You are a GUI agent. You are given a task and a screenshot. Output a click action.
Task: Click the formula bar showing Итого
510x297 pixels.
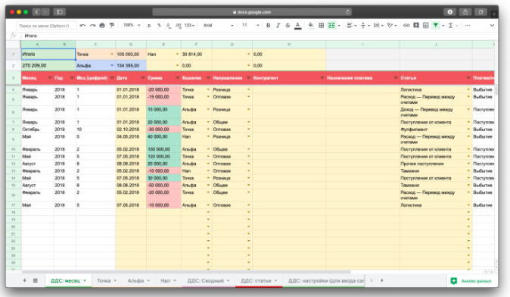click(x=259, y=36)
